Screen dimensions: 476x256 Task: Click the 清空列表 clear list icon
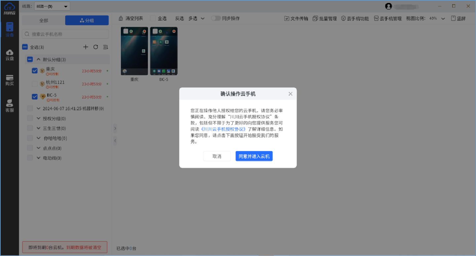pyautogui.click(x=121, y=18)
